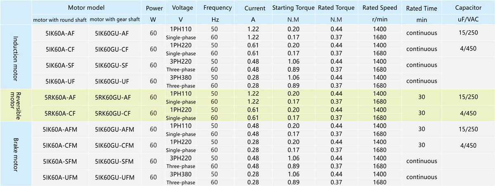The image size is (495, 186).
Task: Click the Rated Time header
Action: [421, 8]
